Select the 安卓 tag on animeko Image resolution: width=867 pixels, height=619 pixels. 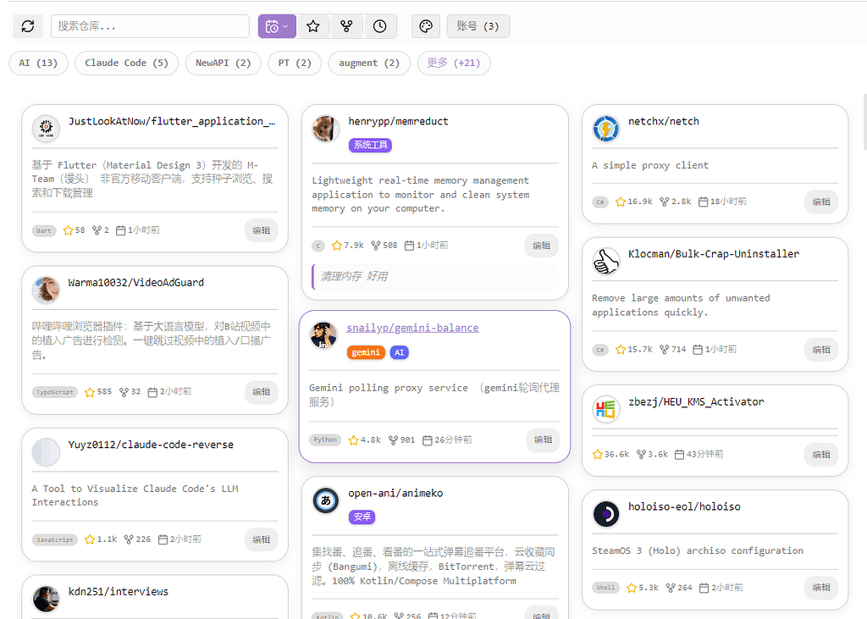coord(362,517)
